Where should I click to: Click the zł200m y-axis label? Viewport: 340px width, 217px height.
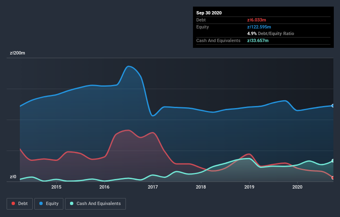pos(17,53)
